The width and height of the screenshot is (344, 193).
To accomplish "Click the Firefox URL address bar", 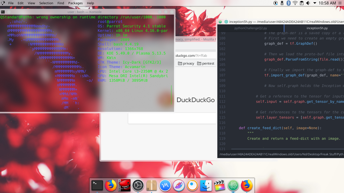I will pyautogui.click(x=194, y=56).
